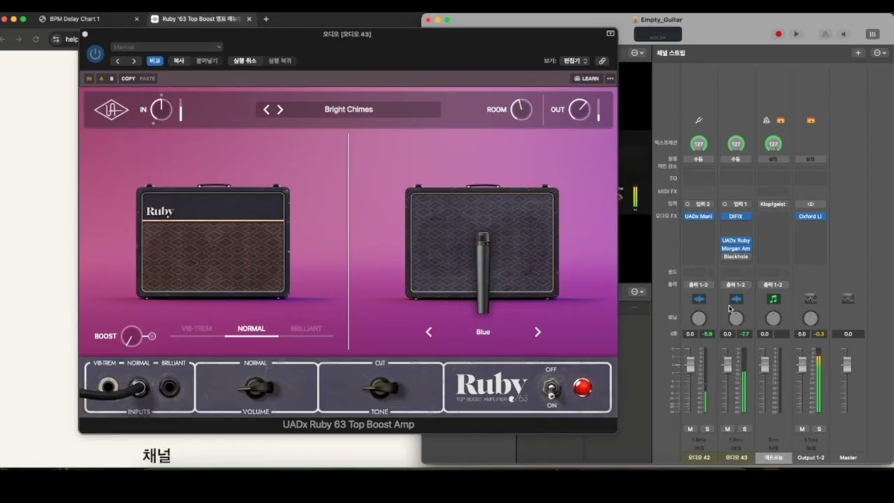894x503 pixels.
Task: Open the Bright Chimes preset browser
Action: coord(349,110)
